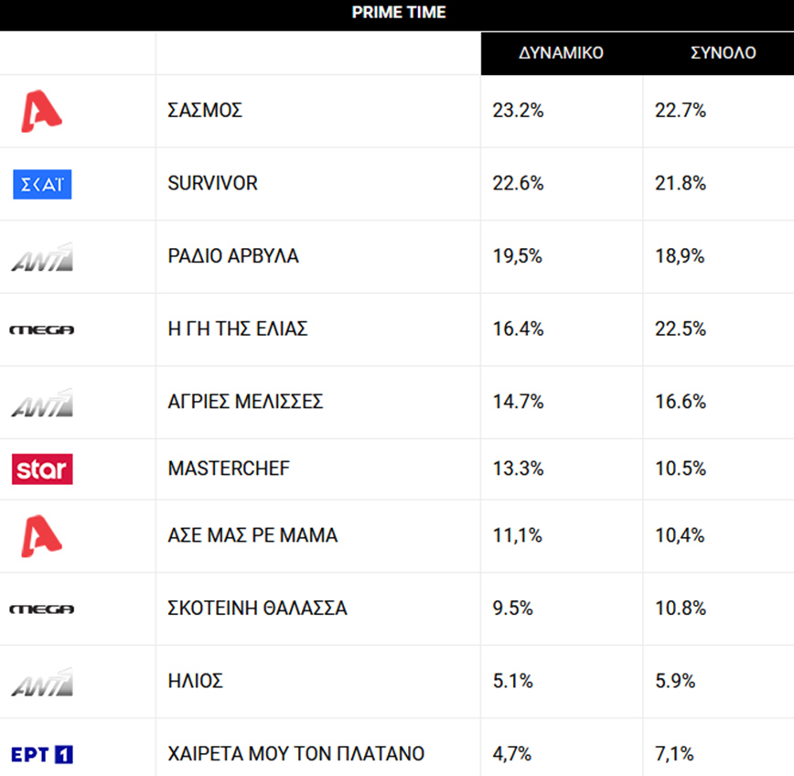Open the MASTERCHEF show title
794x776 pixels.
click(229, 469)
